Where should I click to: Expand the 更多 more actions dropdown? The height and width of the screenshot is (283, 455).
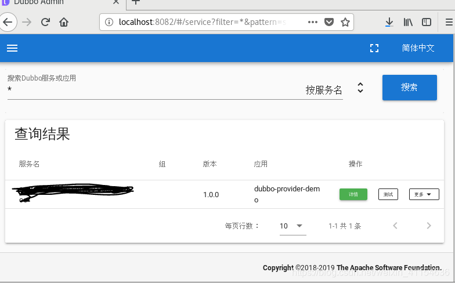[x=424, y=194]
